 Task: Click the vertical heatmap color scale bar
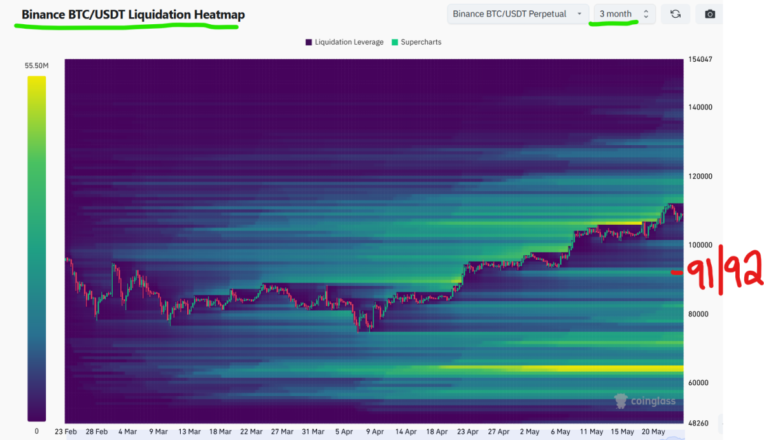click(x=36, y=248)
